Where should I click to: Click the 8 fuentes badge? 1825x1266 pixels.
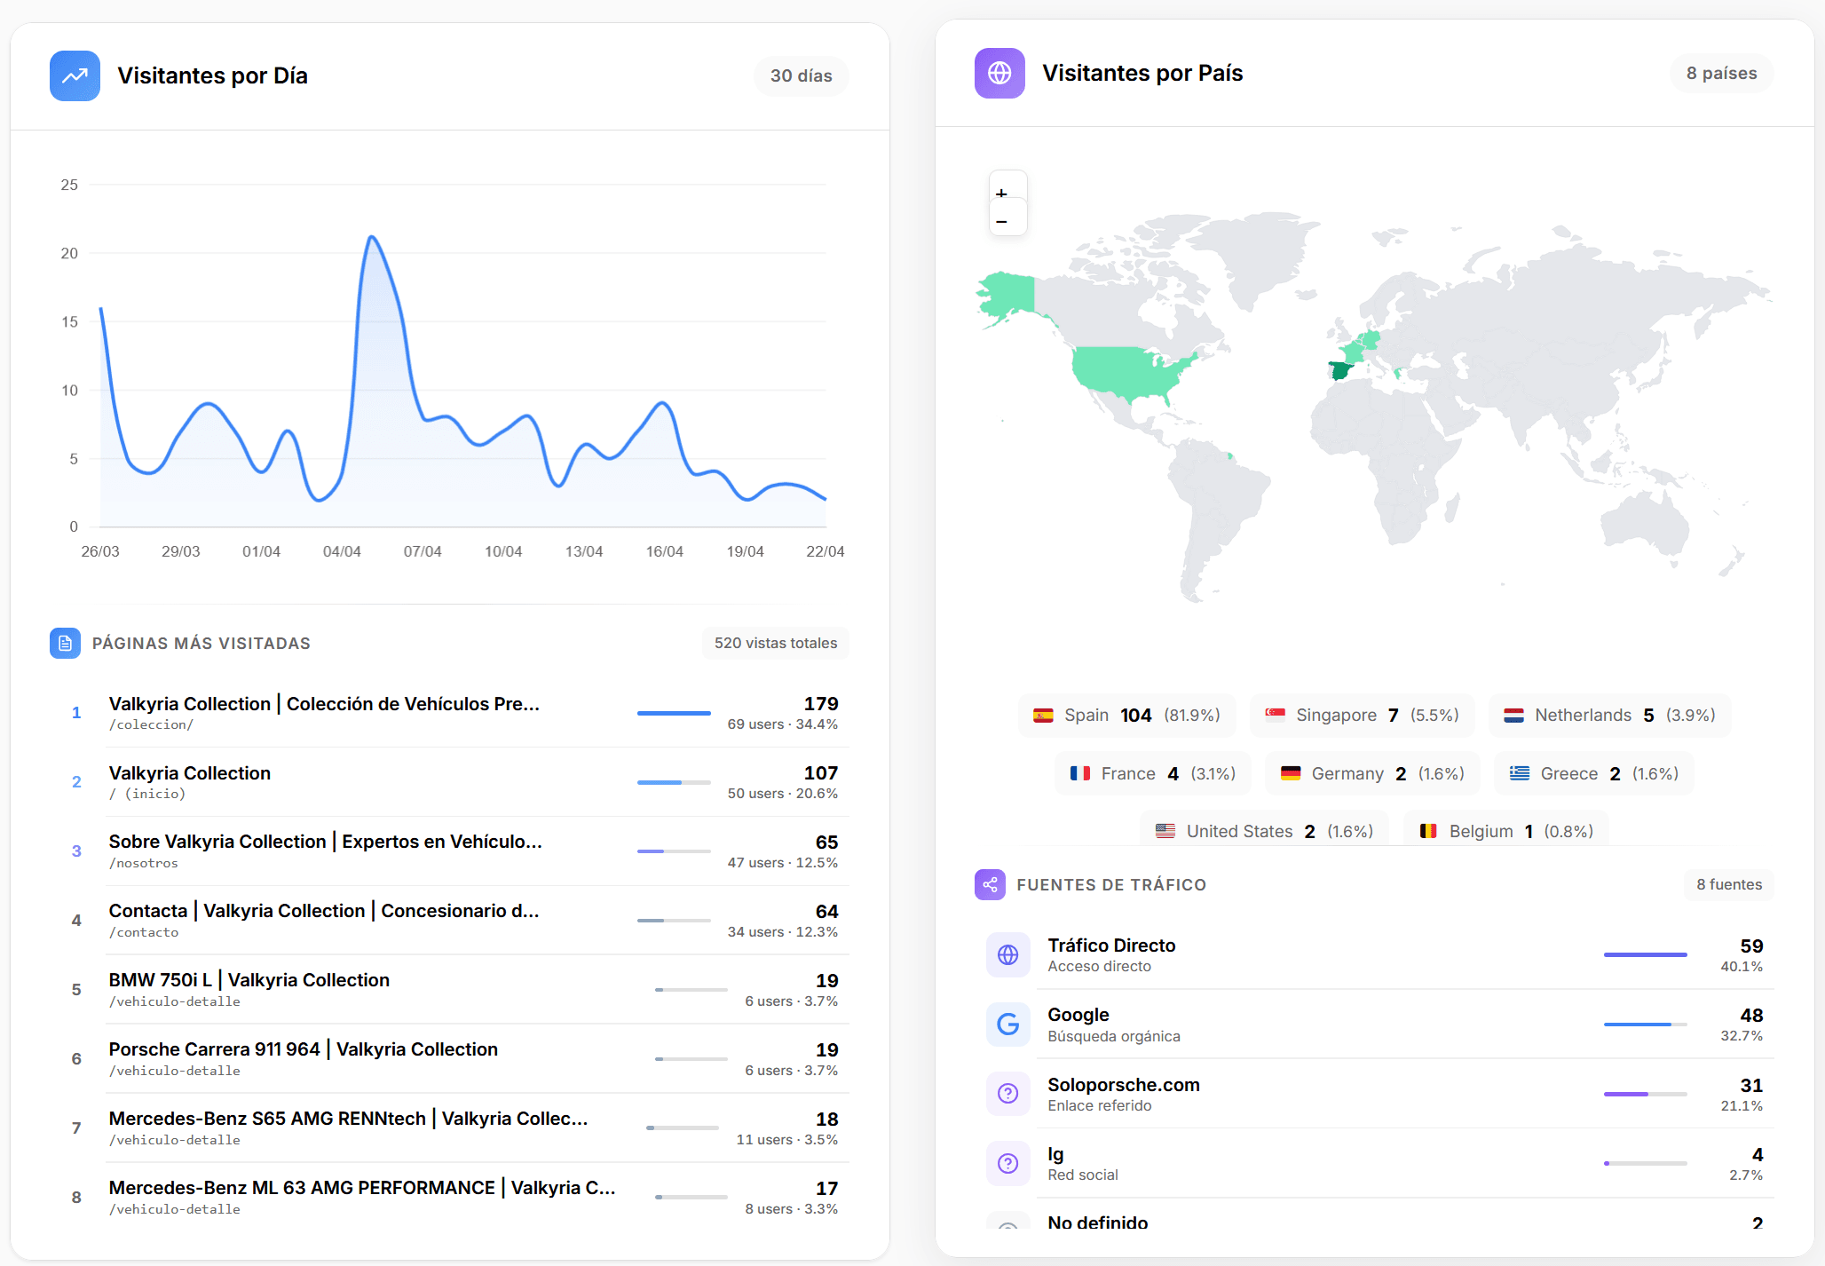[x=1729, y=884]
